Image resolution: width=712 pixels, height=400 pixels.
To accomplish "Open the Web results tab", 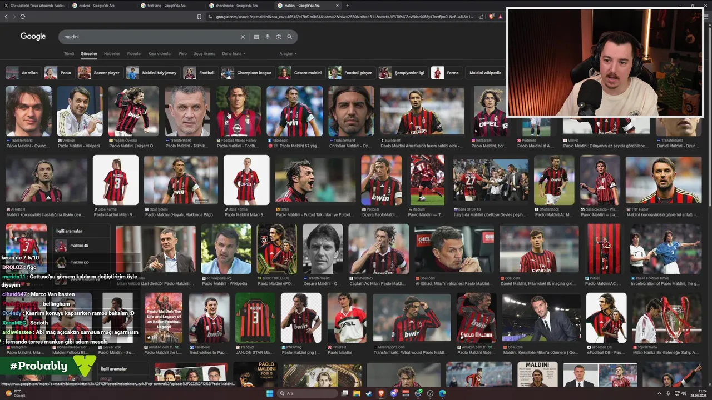I will pyautogui.click(x=182, y=54).
